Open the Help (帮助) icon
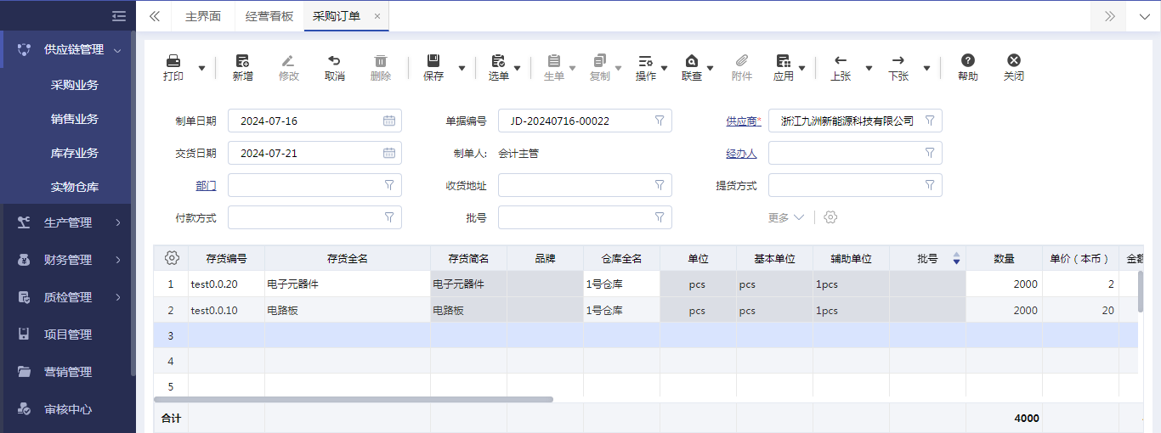The image size is (1161, 433). click(x=967, y=61)
